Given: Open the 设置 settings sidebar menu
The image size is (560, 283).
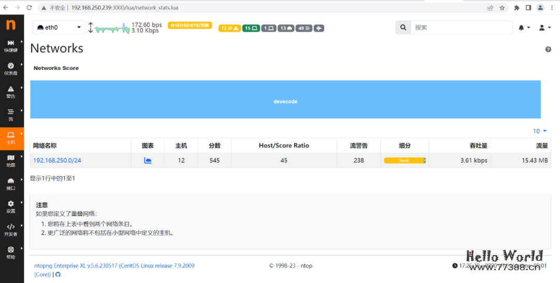Looking at the screenshot, I should pos(12,207).
